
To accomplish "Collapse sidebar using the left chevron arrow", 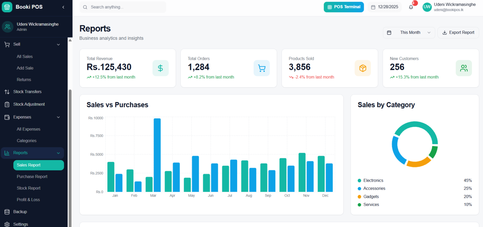I will (63, 7).
